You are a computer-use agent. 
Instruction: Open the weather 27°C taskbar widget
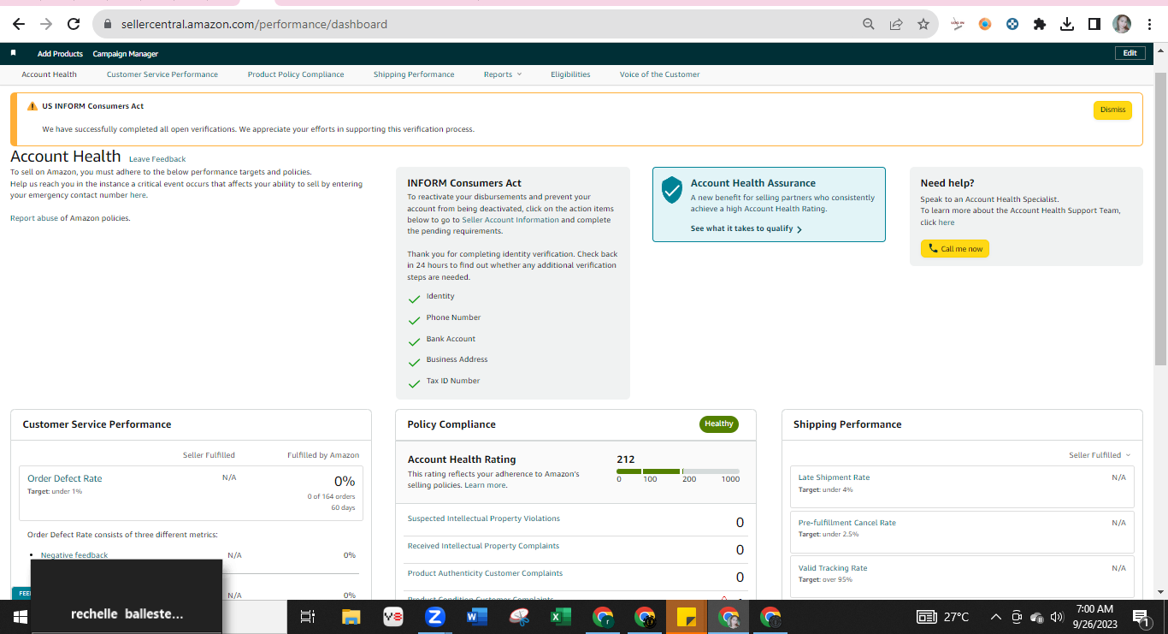click(x=944, y=617)
